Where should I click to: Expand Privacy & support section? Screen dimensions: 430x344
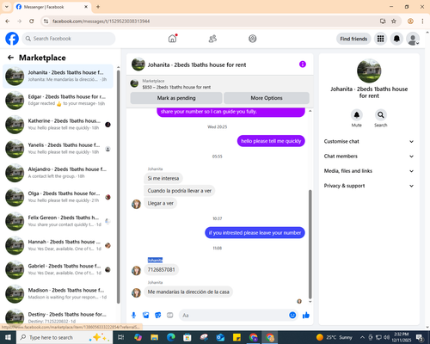point(369,186)
